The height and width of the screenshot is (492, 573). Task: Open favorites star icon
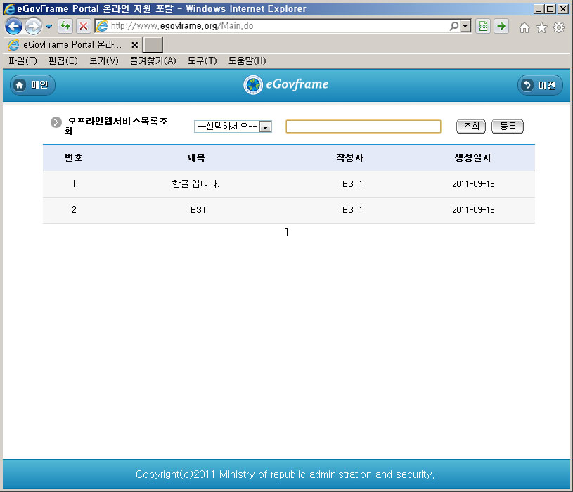541,27
